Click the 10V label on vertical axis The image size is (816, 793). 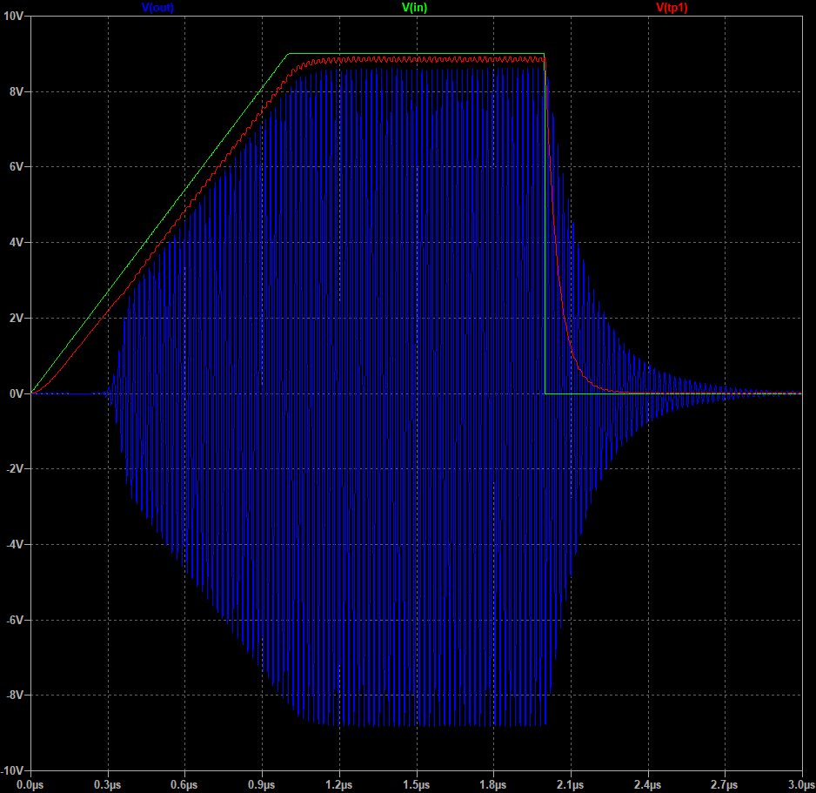13,17
